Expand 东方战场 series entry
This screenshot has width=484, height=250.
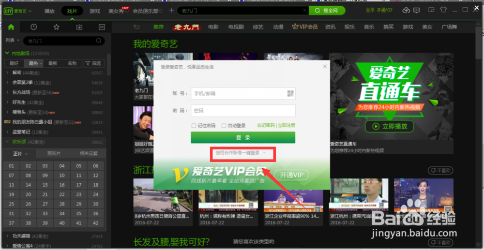(x=7, y=92)
